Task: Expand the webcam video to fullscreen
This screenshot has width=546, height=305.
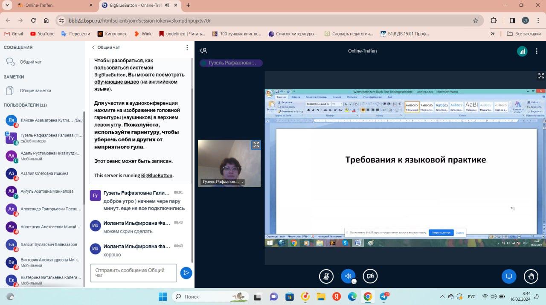Action: (256, 145)
